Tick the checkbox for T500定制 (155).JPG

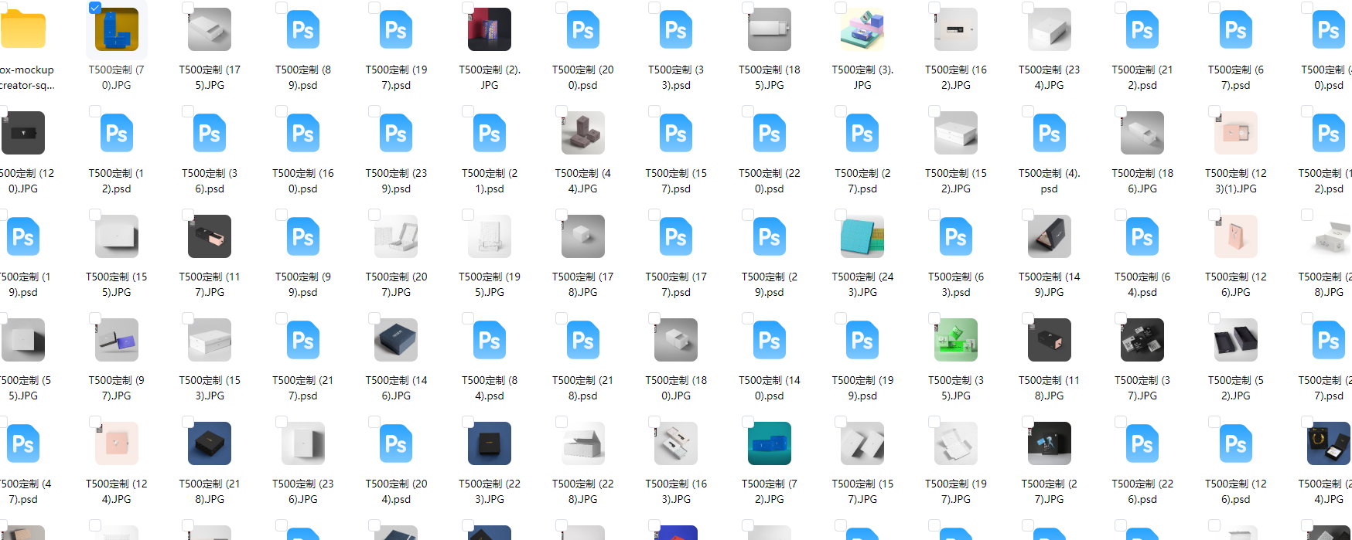95,215
